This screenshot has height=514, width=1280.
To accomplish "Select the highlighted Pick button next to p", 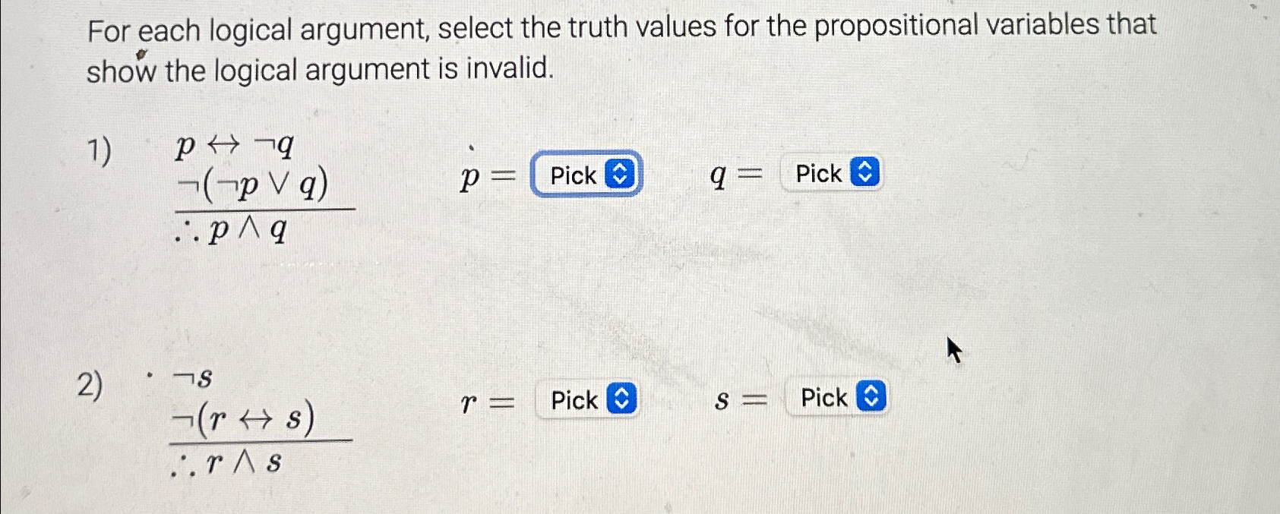I will pos(585,175).
